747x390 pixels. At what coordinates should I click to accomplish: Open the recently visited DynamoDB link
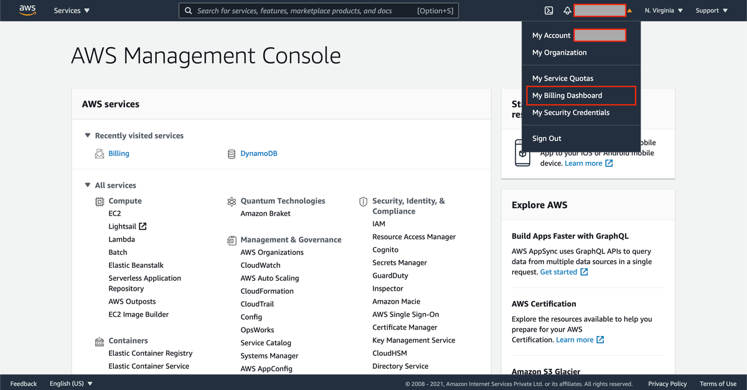259,153
